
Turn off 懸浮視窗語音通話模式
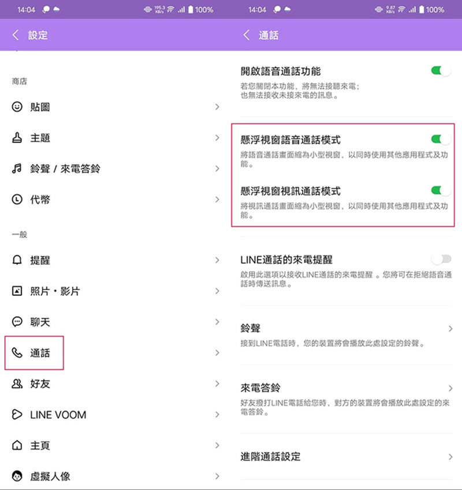pyautogui.click(x=441, y=139)
